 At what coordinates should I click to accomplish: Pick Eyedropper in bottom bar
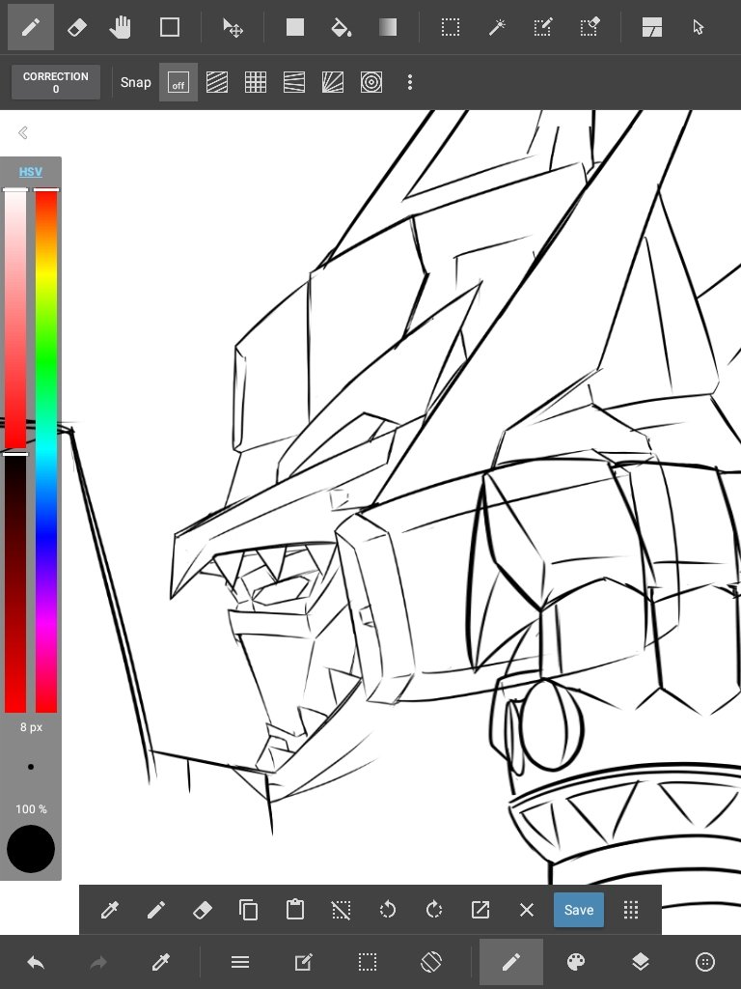pyautogui.click(x=161, y=962)
